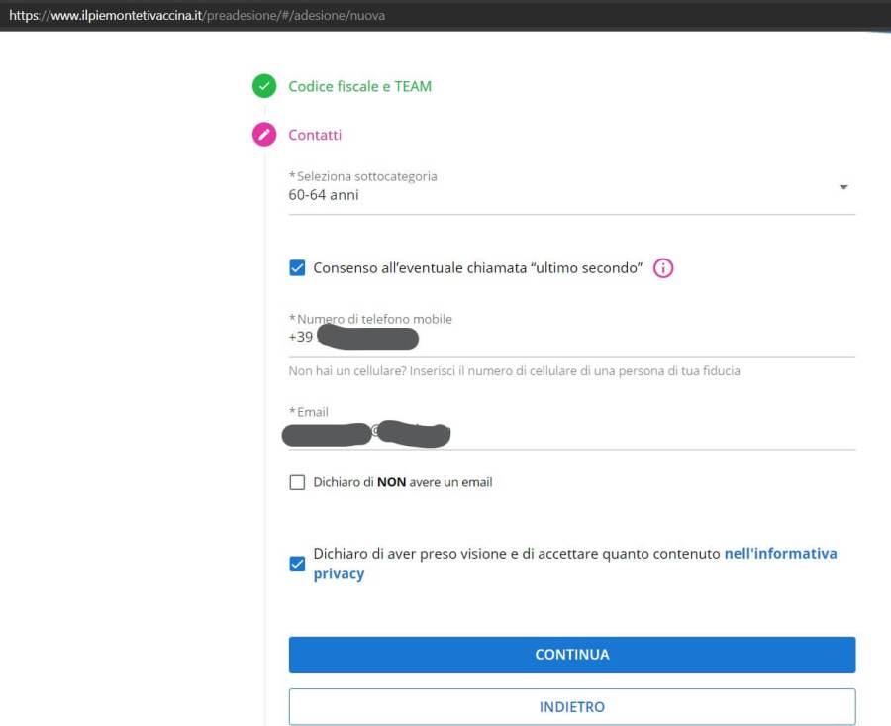The width and height of the screenshot is (891, 726).
Task: Click the pink pencil Contatti icon
Action: (x=263, y=135)
